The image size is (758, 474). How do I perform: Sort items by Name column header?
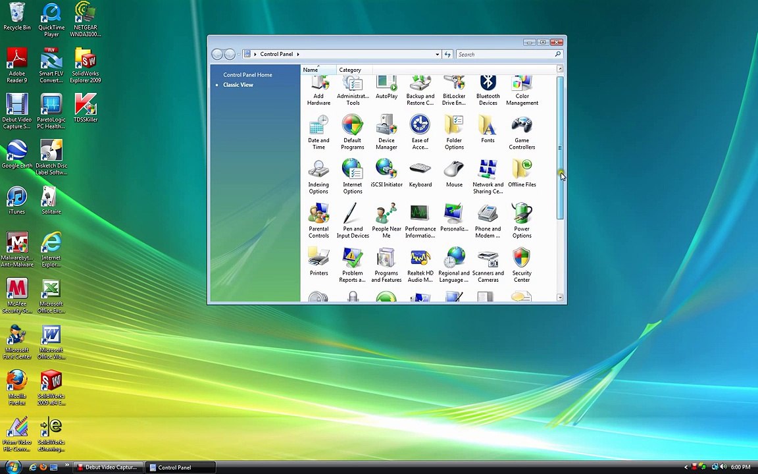click(311, 70)
